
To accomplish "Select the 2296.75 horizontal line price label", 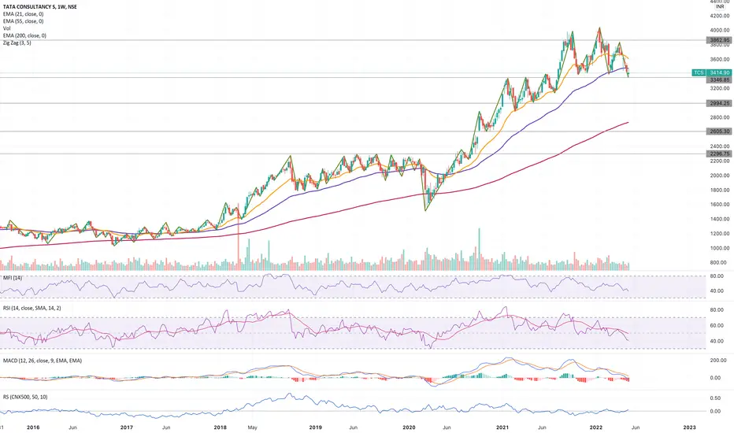I will (719, 154).
